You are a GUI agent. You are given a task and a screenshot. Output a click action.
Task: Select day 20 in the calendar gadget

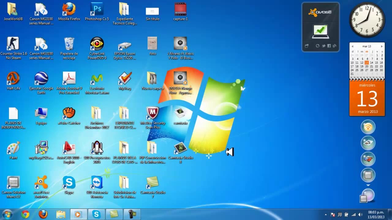point(367,66)
